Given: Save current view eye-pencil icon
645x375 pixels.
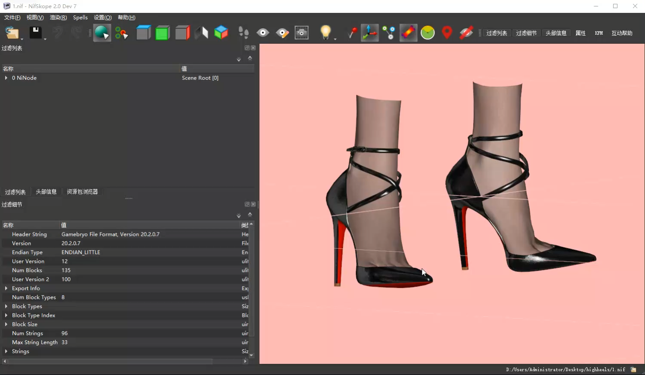Looking at the screenshot, I should pyautogui.click(x=282, y=33).
